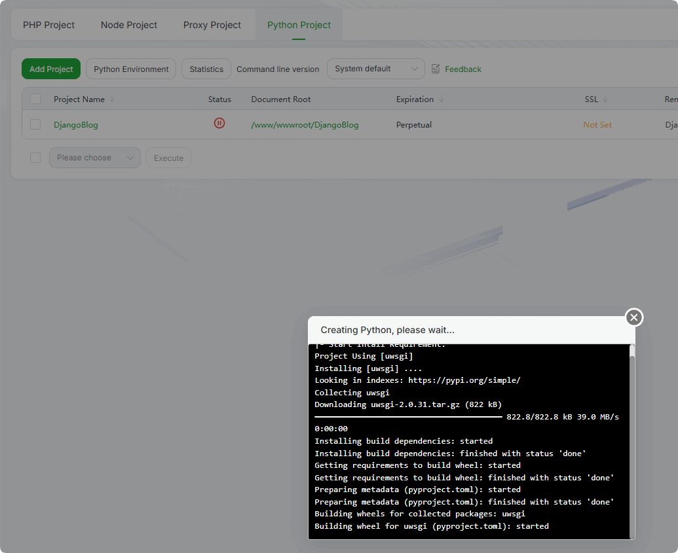The image size is (678, 553).
Task: Go to the Proxy Project tab
Action: pos(212,25)
